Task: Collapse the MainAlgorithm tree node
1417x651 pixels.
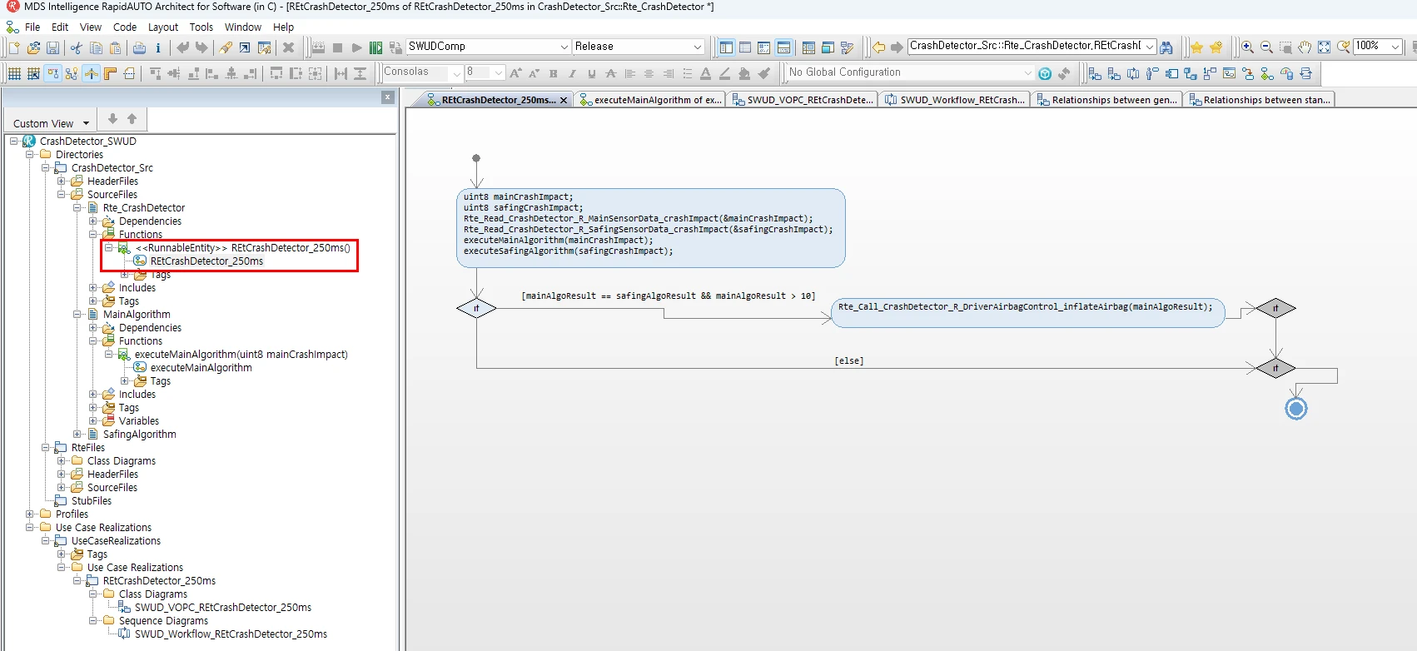Action: click(x=77, y=315)
